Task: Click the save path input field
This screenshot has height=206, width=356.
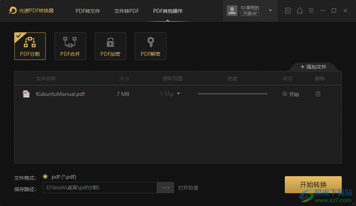Action: click(100, 188)
